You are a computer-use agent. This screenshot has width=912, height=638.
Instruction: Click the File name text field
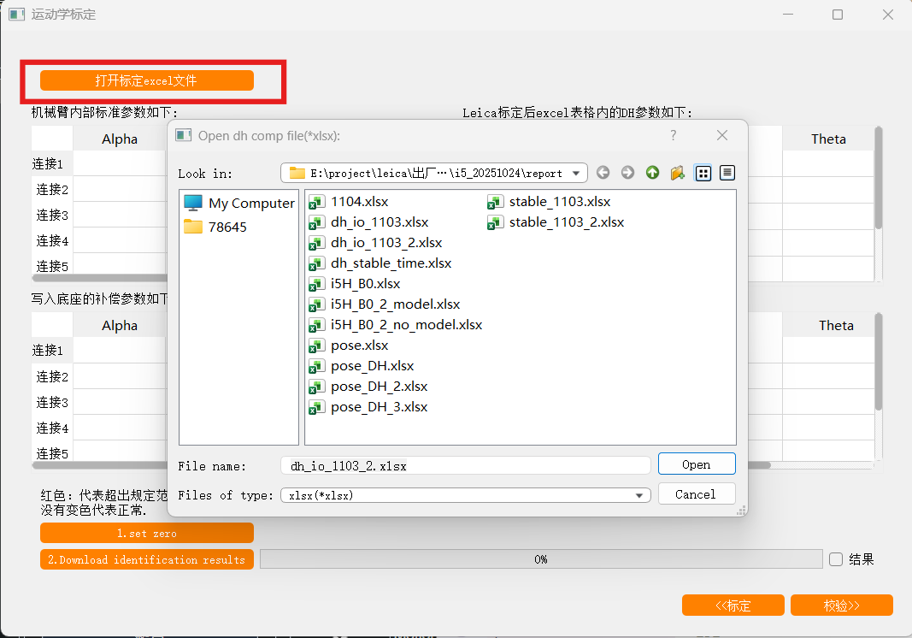(x=465, y=465)
